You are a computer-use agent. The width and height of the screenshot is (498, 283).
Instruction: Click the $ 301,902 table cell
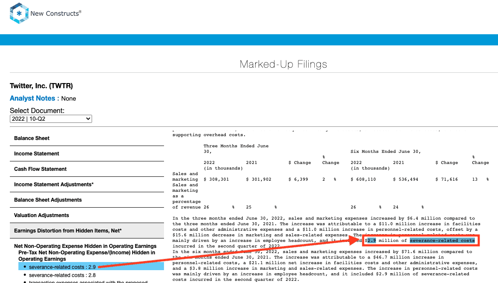259,179
